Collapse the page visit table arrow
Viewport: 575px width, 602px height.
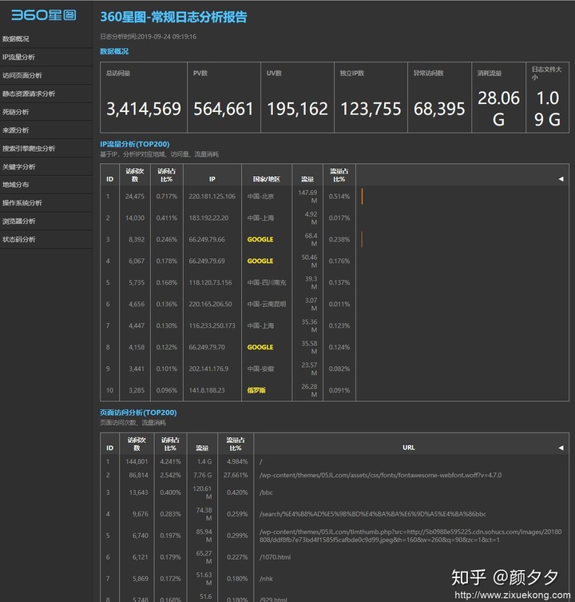561,448
